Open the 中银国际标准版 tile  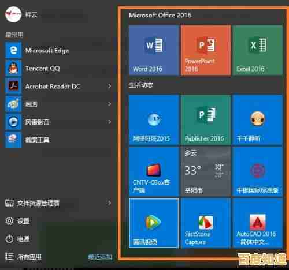pyautogui.click(x=257, y=171)
